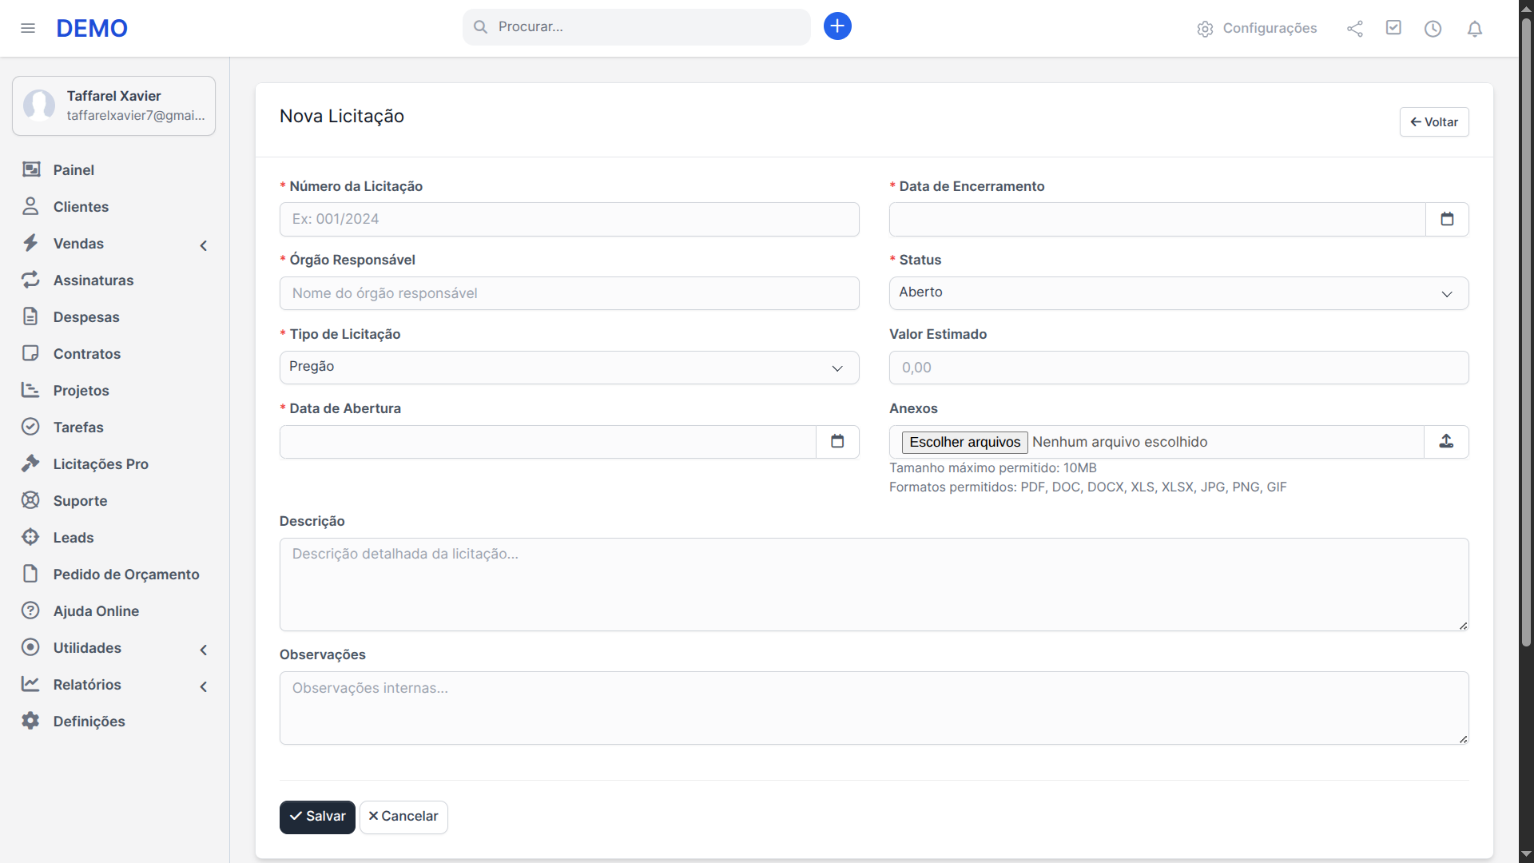Navigate to Pedido de Orçamento
Screen dimensions: 1534x863
[126, 574]
